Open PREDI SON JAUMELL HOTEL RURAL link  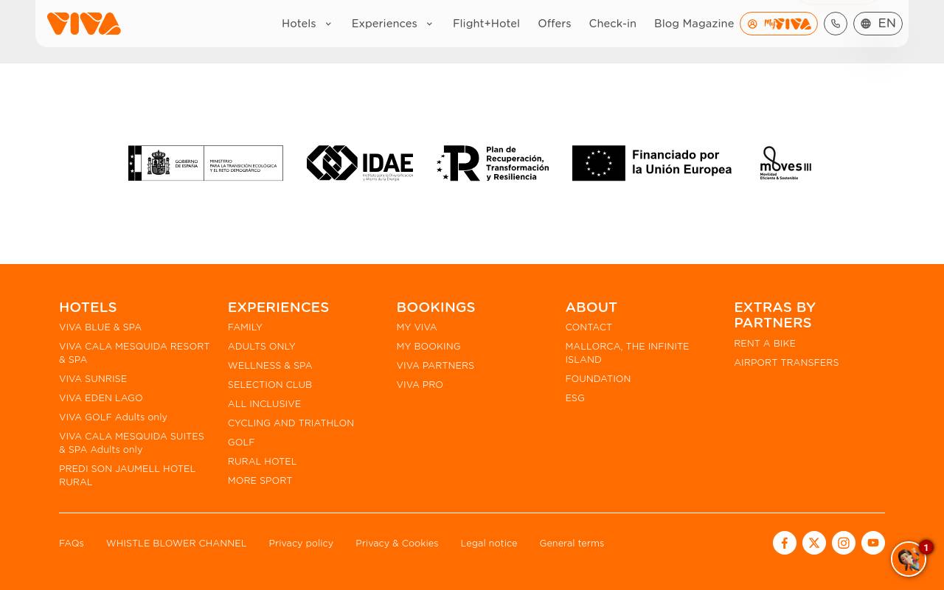(127, 476)
